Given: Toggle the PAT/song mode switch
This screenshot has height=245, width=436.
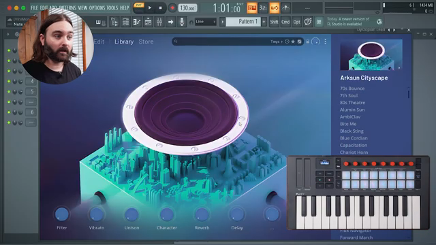Looking at the screenshot, I should tap(138, 7).
